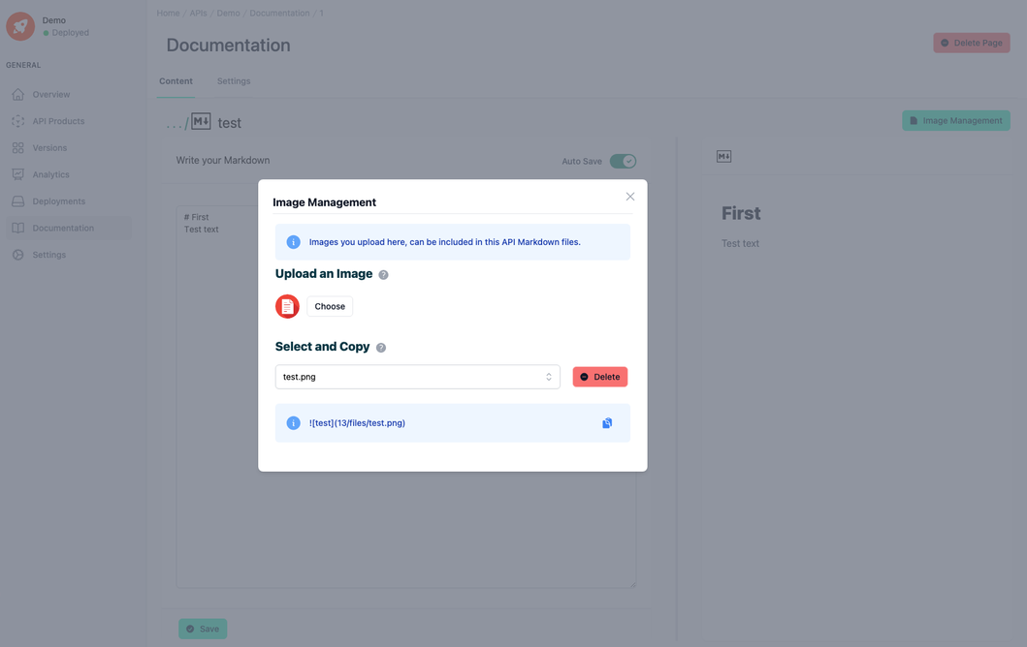Open the Settings sidebar icon
Screen dimensions: 1027x647
pos(16,254)
